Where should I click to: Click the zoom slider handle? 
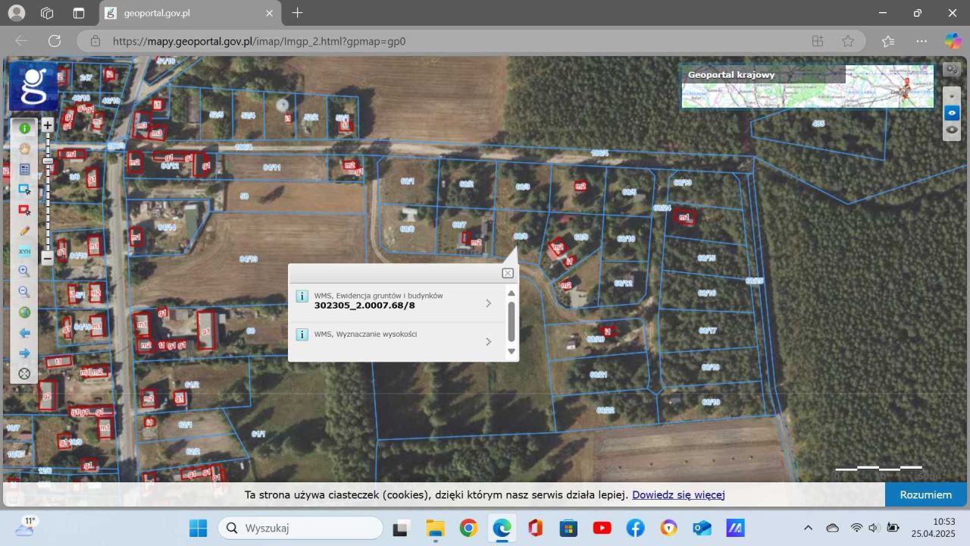48,161
